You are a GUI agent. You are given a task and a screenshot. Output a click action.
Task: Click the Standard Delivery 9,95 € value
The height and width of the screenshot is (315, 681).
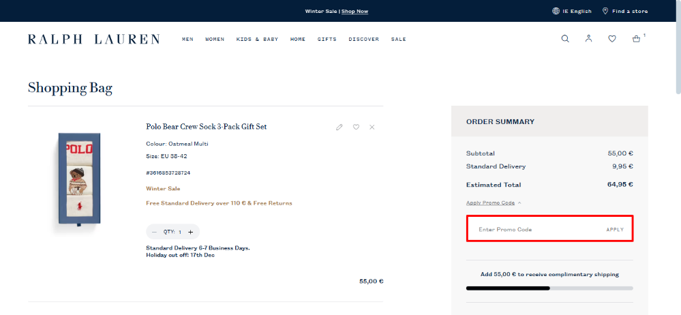622,166
